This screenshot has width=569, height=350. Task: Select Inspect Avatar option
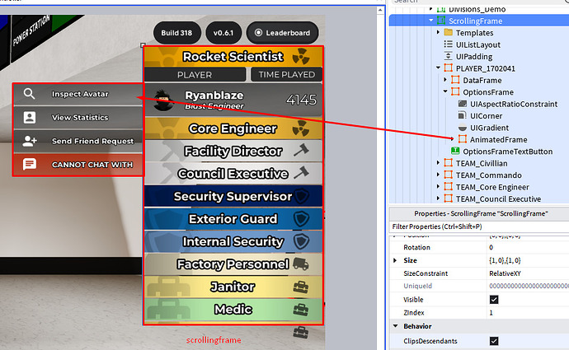[x=78, y=94]
